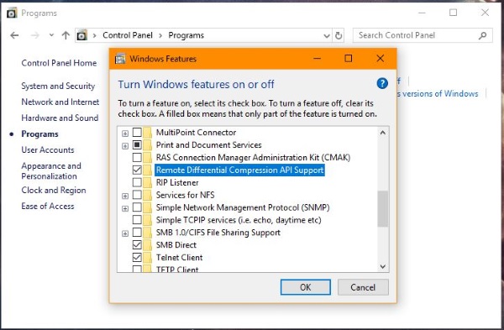The image size is (504, 330).
Task: Click the folder icon beside Telnet Client
Action: [x=148, y=258]
